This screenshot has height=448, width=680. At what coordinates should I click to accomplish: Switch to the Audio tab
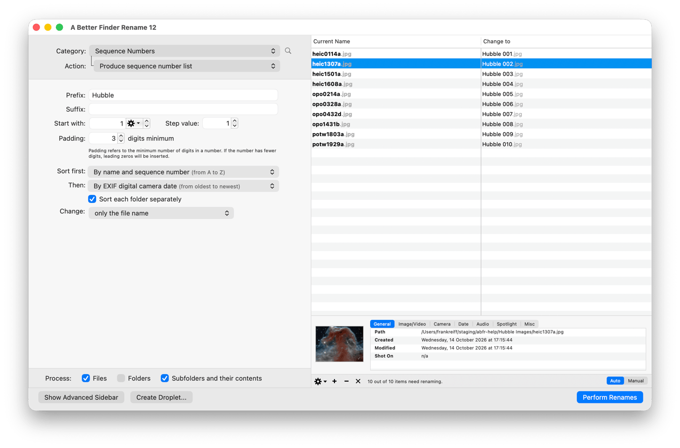point(483,324)
